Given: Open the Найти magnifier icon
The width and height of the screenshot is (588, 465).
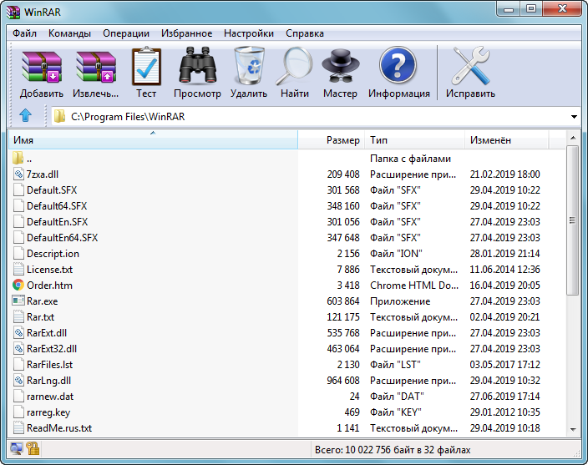Looking at the screenshot, I should click(295, 66).
